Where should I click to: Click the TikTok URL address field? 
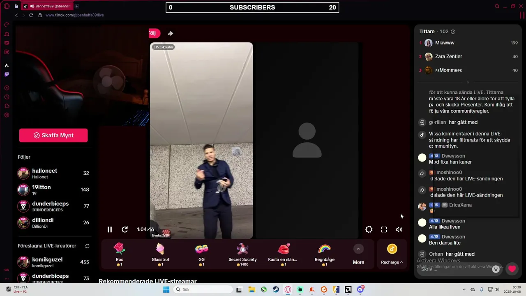tap(74, 15)
